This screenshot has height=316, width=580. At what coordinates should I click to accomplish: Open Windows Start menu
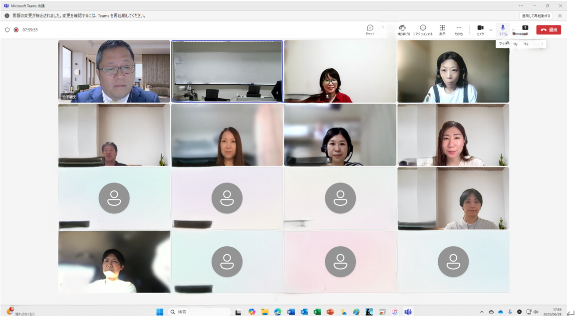click(x=160, y=312)
